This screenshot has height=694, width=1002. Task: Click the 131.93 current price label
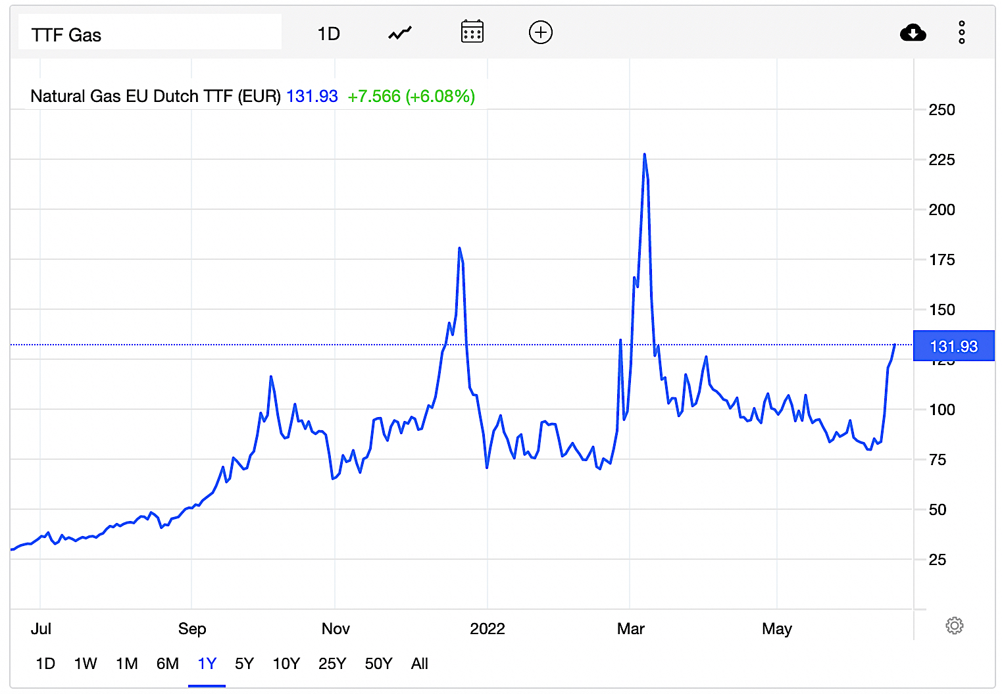[x=953, y=346]
